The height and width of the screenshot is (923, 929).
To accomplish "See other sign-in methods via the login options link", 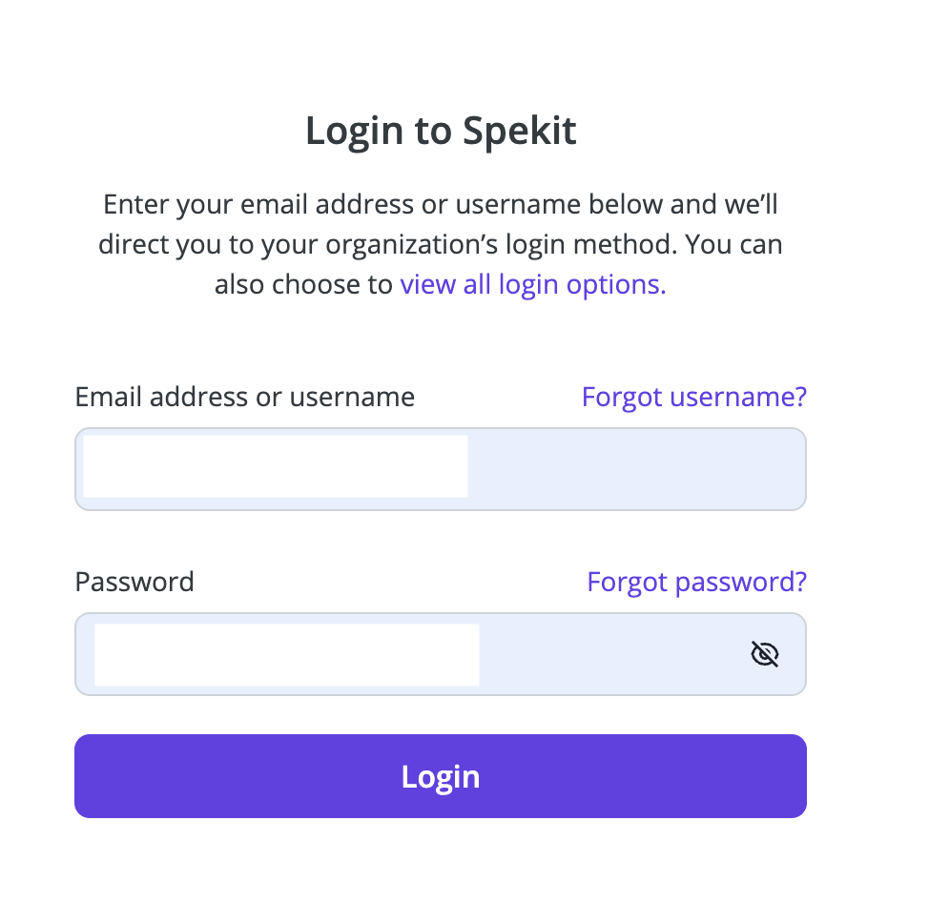I will tap(533, 284).
